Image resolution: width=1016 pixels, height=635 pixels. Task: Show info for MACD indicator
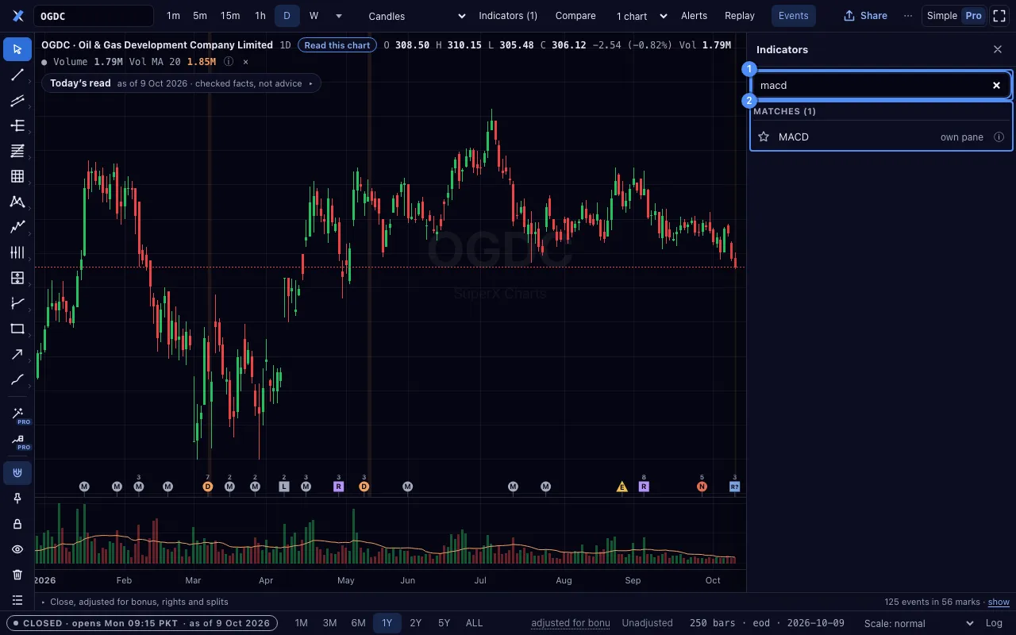point(999,137)
